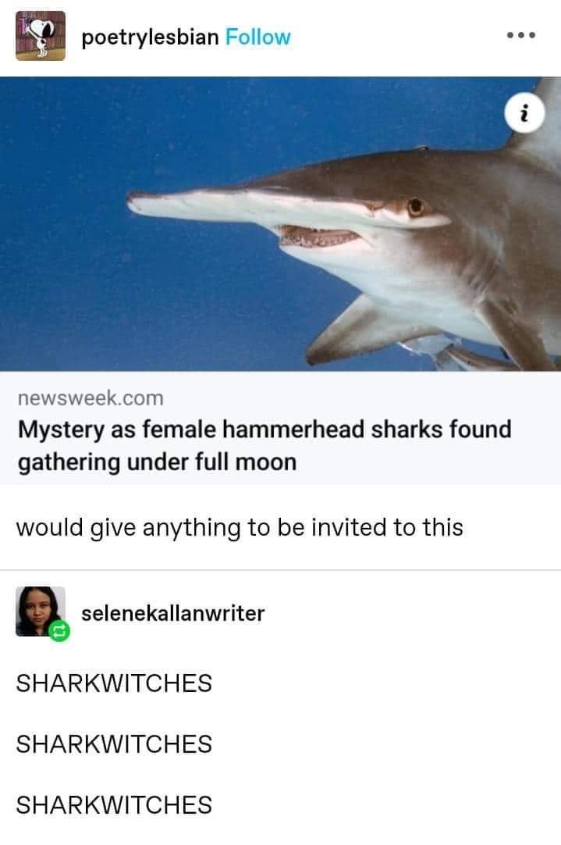561x845 pixels.
Task: Click the green reblog badge icon
Action: coord(59,631)
